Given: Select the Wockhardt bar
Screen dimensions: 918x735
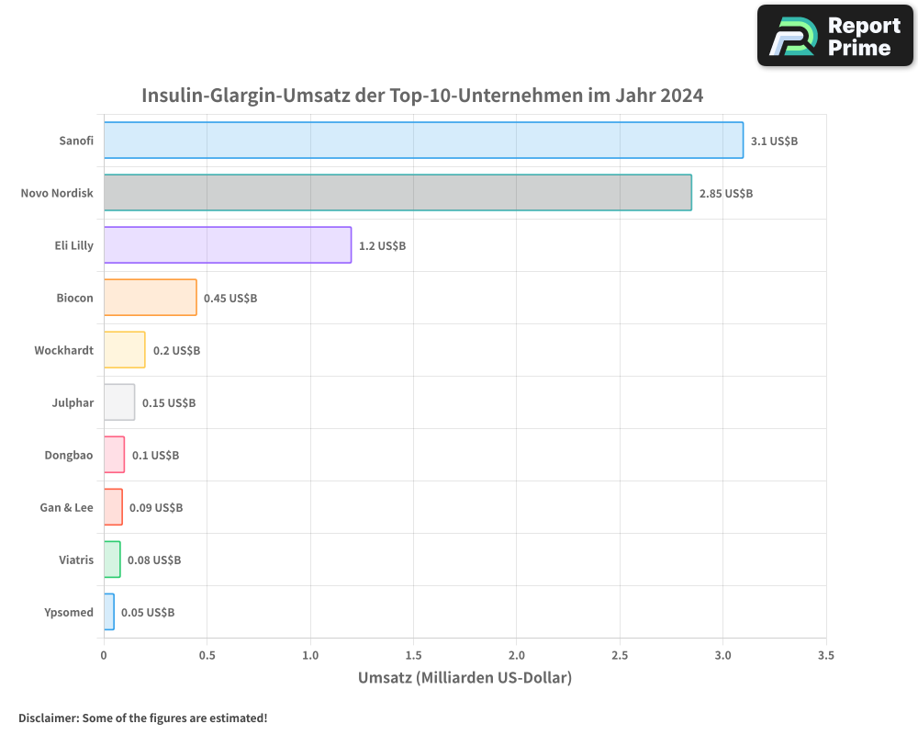Looking at the screenshot, I should tap(125, 350).
